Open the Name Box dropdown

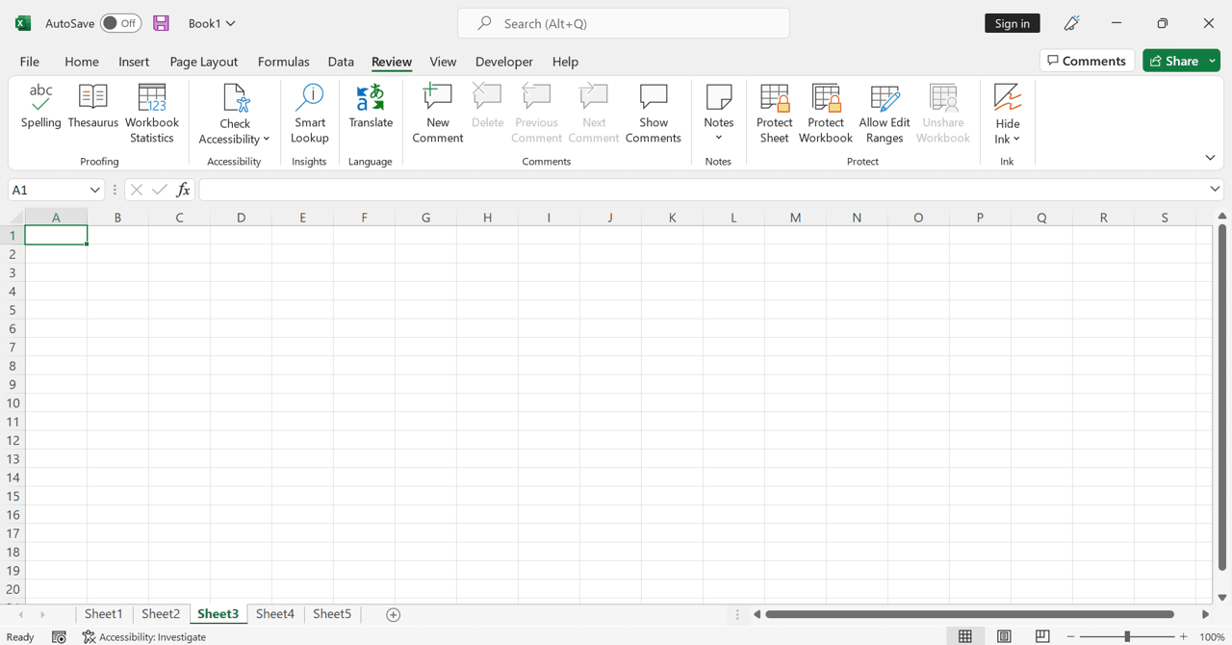[92, 189]
